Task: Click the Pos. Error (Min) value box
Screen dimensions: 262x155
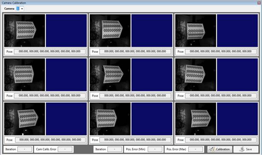Action: (155, 149)
